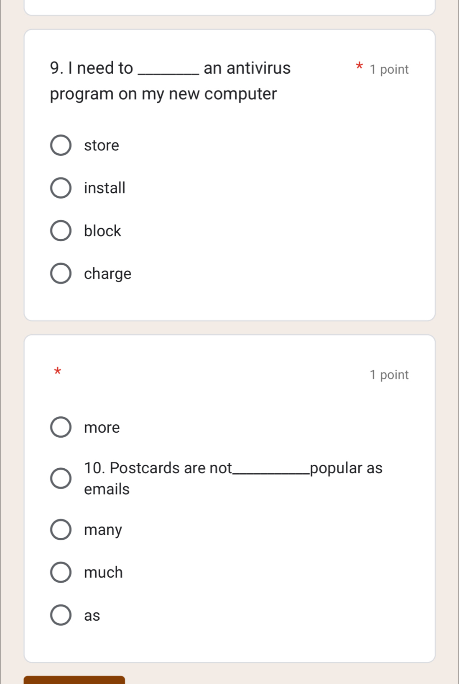Select the "charge" answer option
The image size is (459, 684).
pos(61,274)
